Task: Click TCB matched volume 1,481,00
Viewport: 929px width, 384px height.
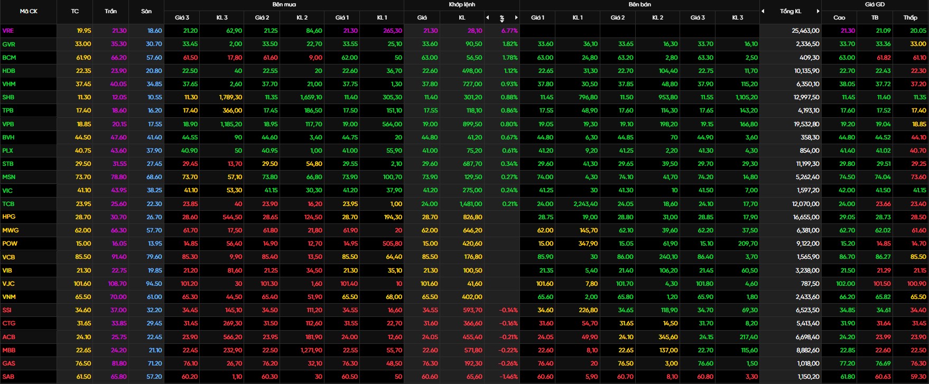Action: coord(471,203)
